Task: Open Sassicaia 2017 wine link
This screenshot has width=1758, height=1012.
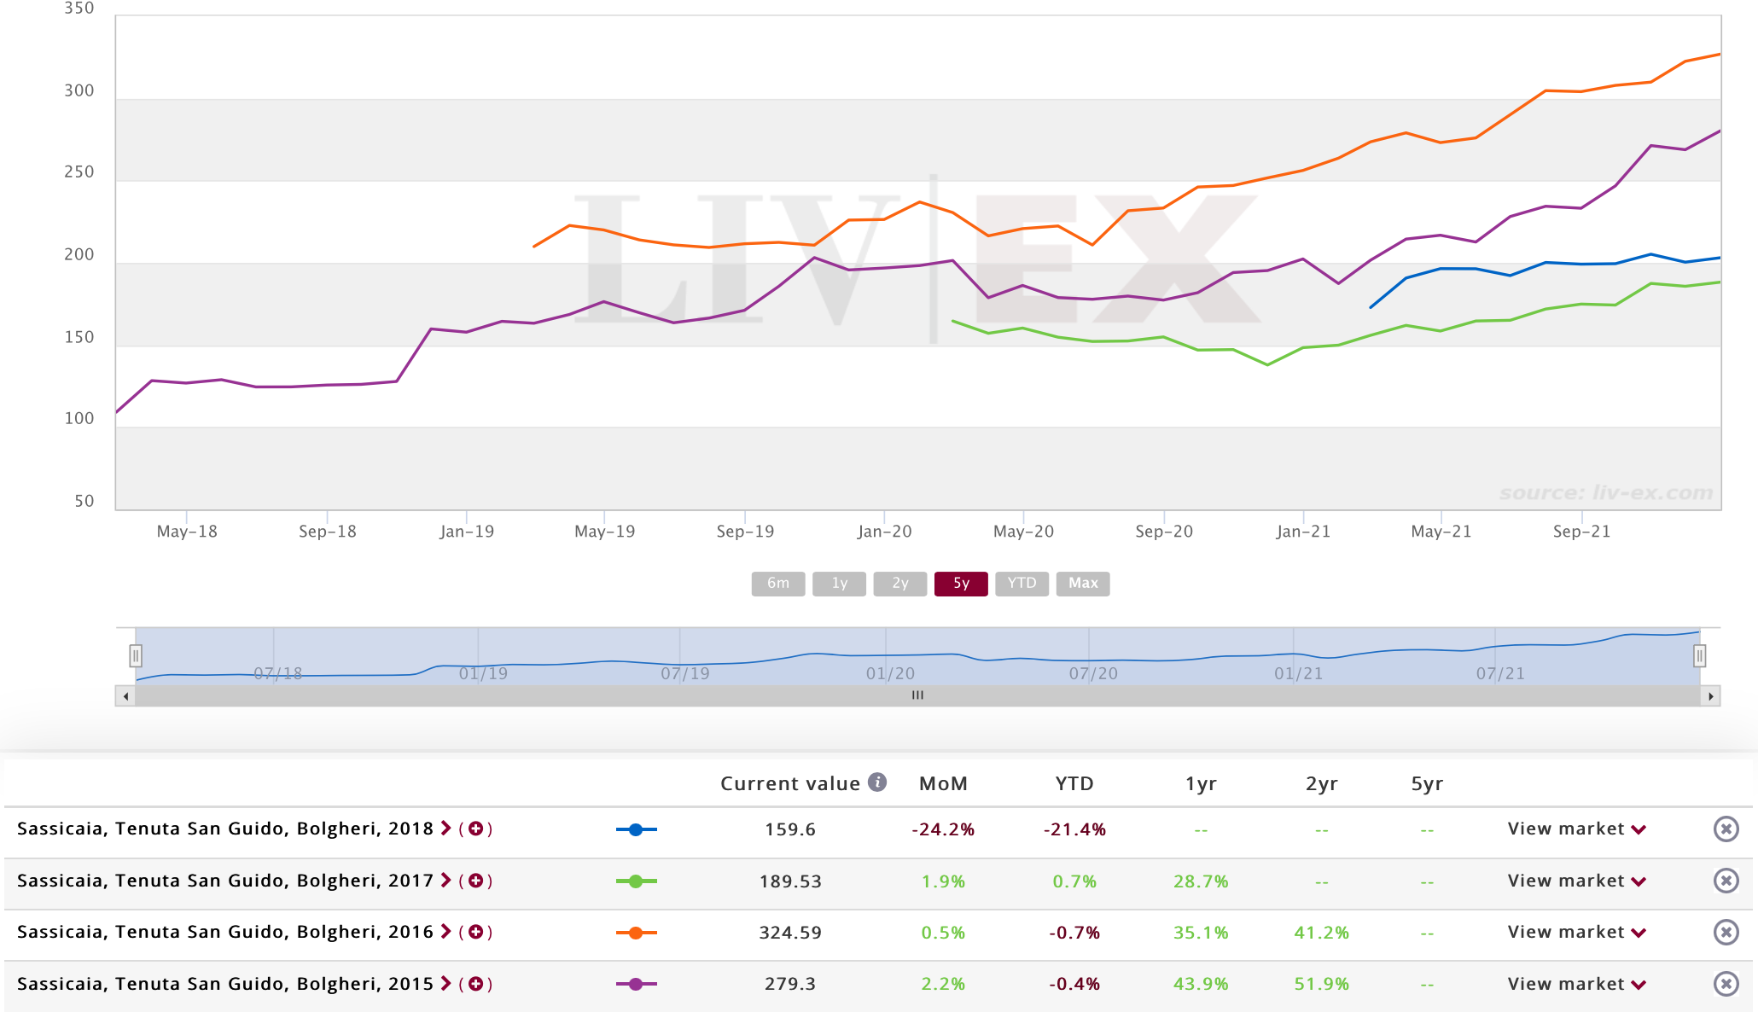Action: (x=234, y=881)
